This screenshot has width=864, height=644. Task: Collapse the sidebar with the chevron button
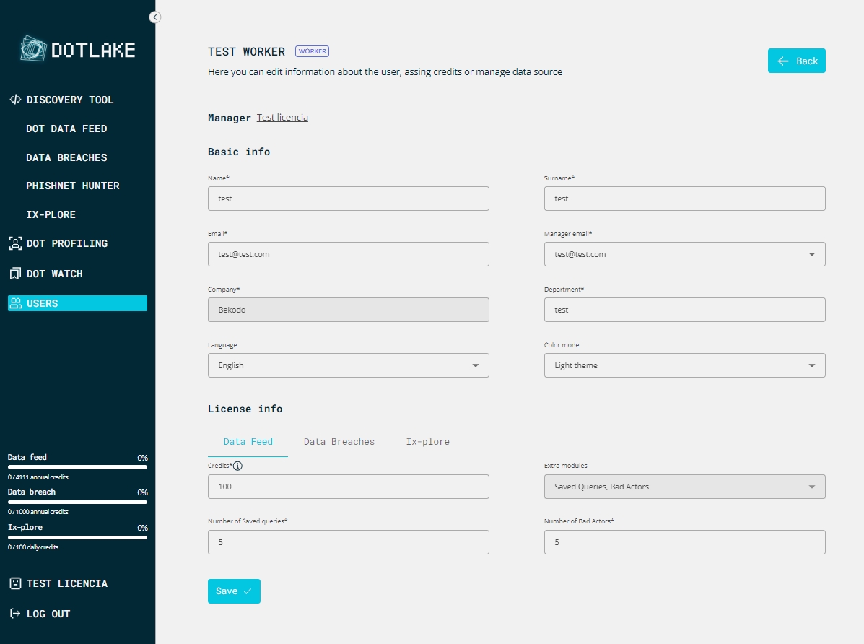[x=154, y=17]
